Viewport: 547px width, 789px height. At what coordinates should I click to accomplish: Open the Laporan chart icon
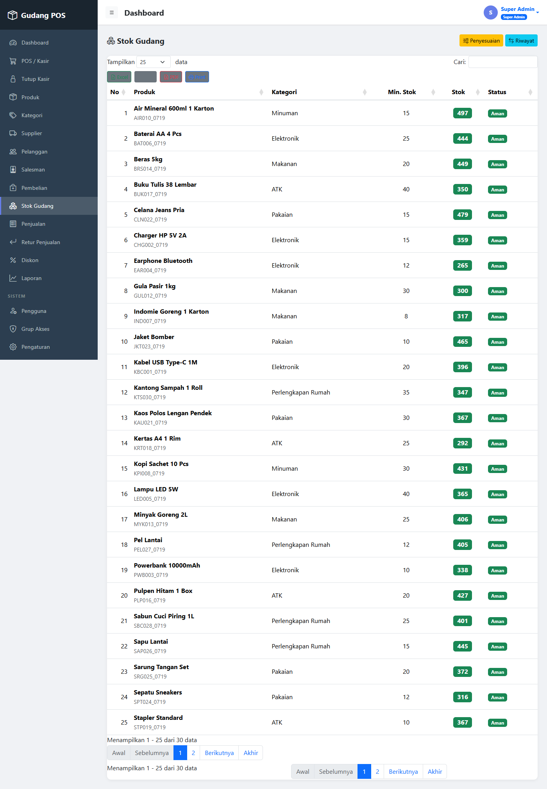(x=13, y=278)
